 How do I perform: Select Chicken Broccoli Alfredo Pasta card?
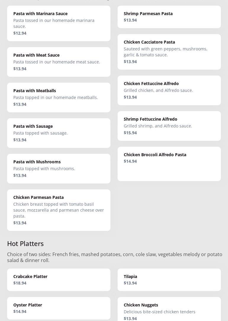[x=169, y=164]
